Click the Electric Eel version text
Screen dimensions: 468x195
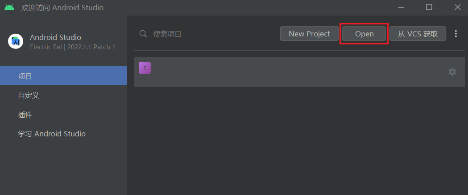(73, 47)
